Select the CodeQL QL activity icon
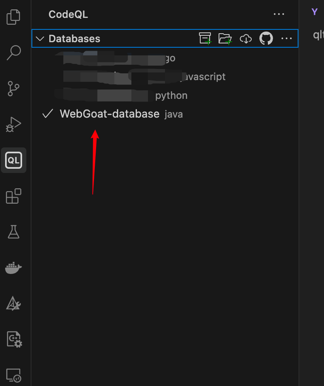Screen dimensions: 324x386 coord(14,160)
